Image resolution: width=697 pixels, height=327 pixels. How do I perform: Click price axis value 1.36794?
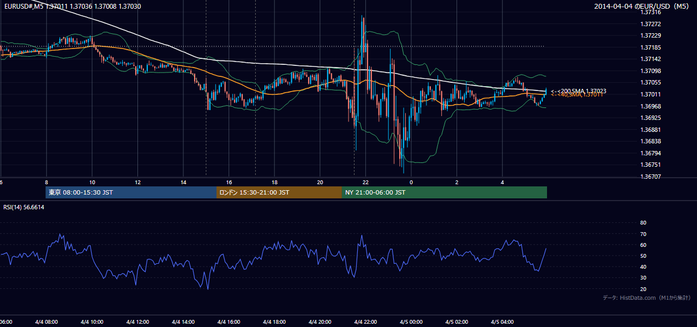click(x=651, y=153)
